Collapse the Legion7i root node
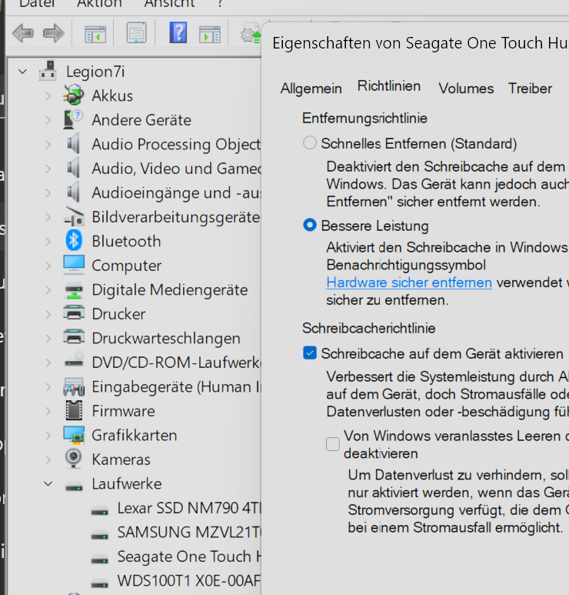Viewport: 569px width, 595px height. [23, 72]
